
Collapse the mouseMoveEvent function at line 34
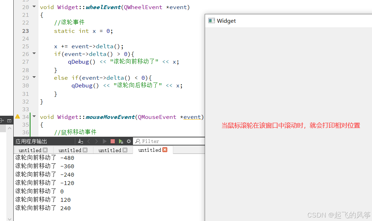(x=34, y=116)
